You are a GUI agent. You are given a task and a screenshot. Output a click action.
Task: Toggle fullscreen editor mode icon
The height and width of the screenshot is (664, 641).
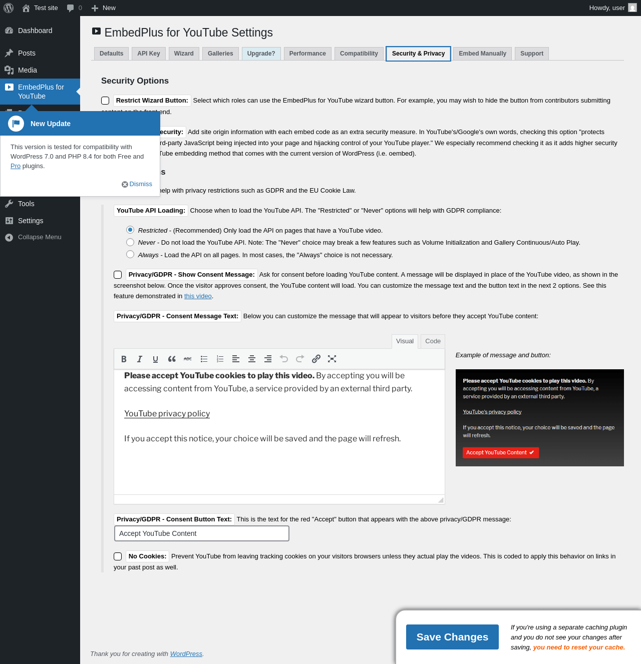(x=332, y=359)
